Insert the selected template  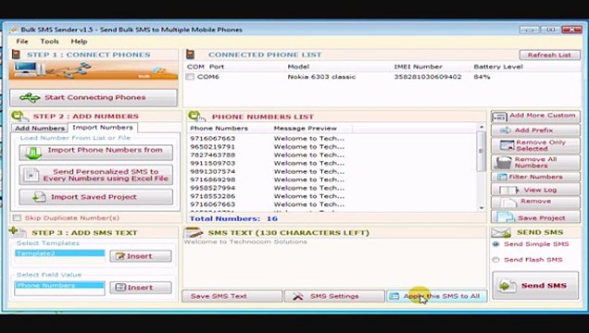(x=141, y=256)
